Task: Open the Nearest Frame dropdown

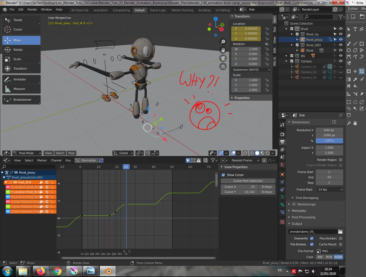Action: click(x=245, y=160)
